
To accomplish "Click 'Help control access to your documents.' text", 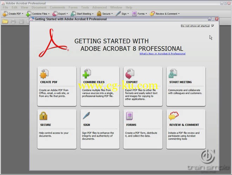I will [x=54, y=134].
